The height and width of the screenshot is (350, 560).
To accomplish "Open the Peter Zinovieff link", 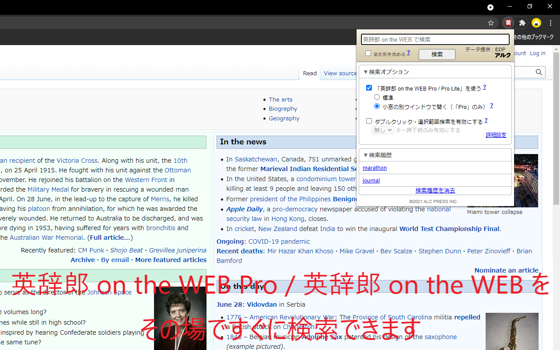I will 489,251.
